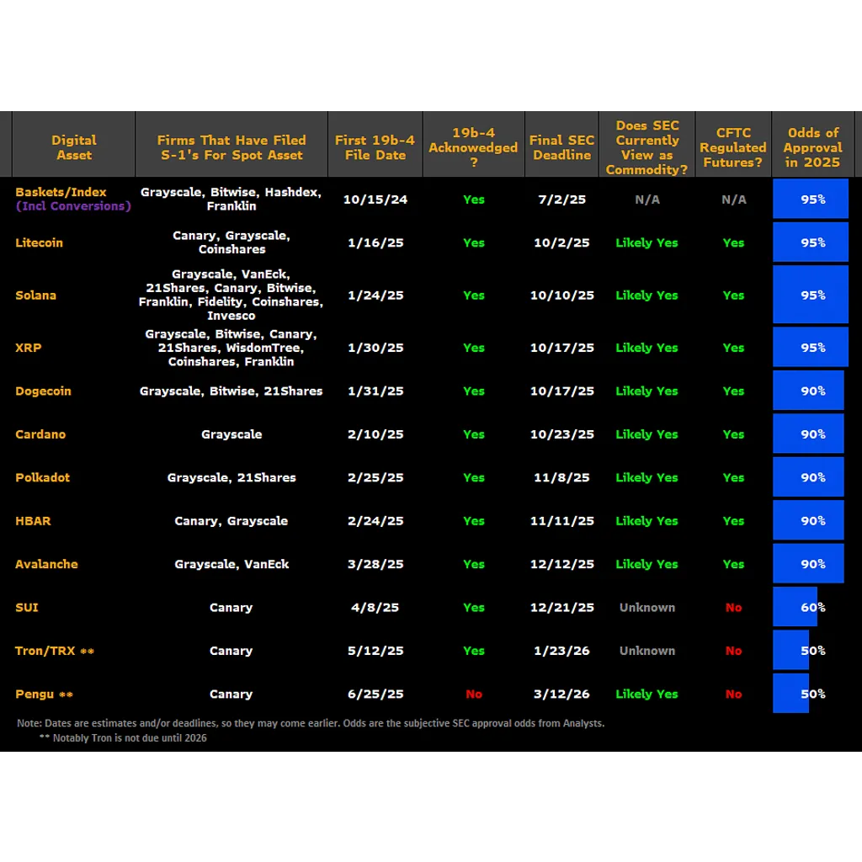The image size is (862, 862).
Task: Select the Cardano asset label
Action: 40,434
